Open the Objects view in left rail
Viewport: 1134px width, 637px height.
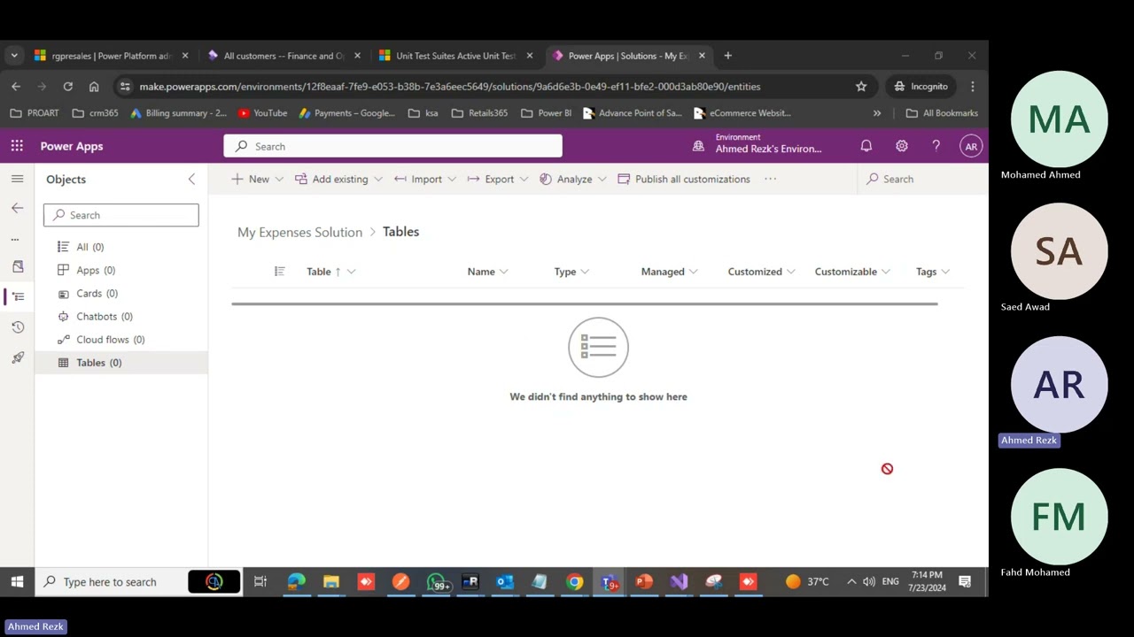(x=18, y=296)
